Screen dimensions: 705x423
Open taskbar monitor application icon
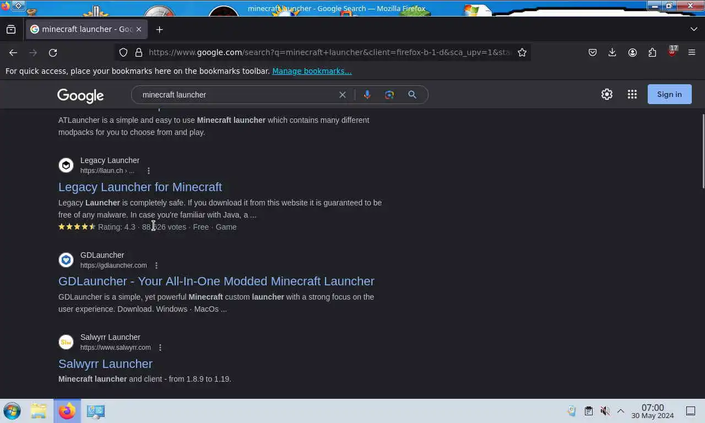[x=96, y=411]
